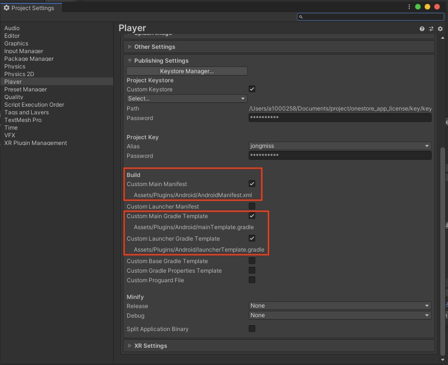Click the Project Key password field
This screenshot has width=448, height=365.
point(340,156)
